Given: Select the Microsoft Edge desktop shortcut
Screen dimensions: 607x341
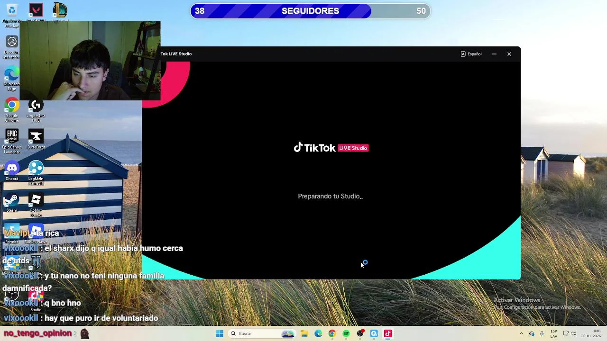Looking at the screenshot, I should pos(12,79).
